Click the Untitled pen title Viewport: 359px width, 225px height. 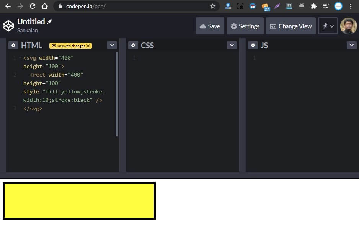click(31, 22)
